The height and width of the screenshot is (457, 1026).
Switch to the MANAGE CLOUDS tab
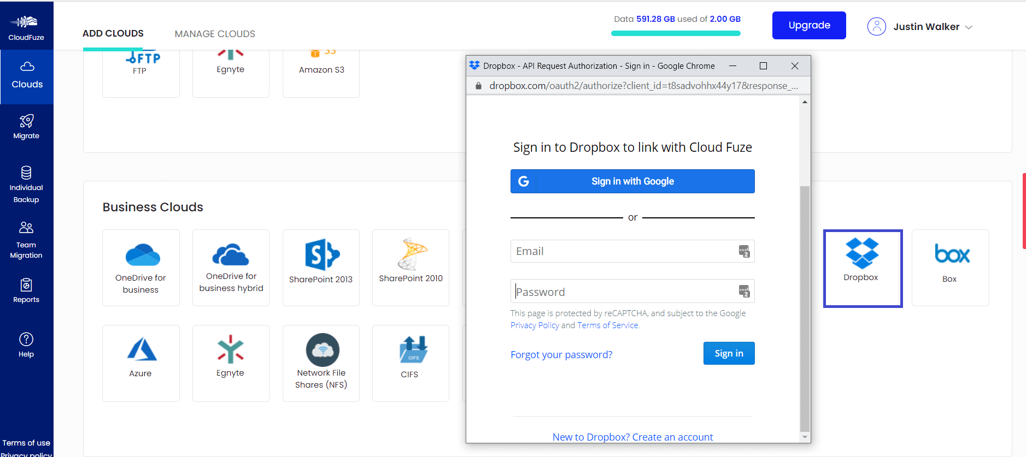215,34
